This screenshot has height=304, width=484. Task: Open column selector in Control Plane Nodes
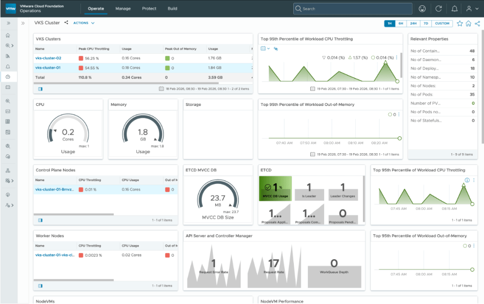[x=40, y=220]
